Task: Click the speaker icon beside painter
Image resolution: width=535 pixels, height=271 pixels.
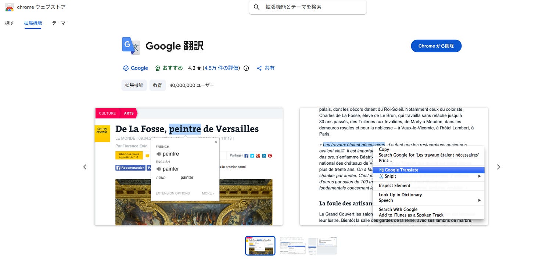Action: [158, 169]
